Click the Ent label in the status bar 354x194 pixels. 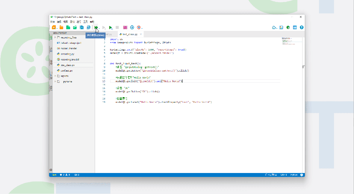(54, 175)
